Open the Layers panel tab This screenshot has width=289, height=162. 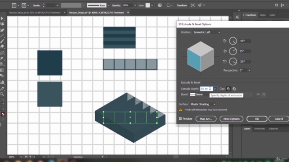[247, 129]
